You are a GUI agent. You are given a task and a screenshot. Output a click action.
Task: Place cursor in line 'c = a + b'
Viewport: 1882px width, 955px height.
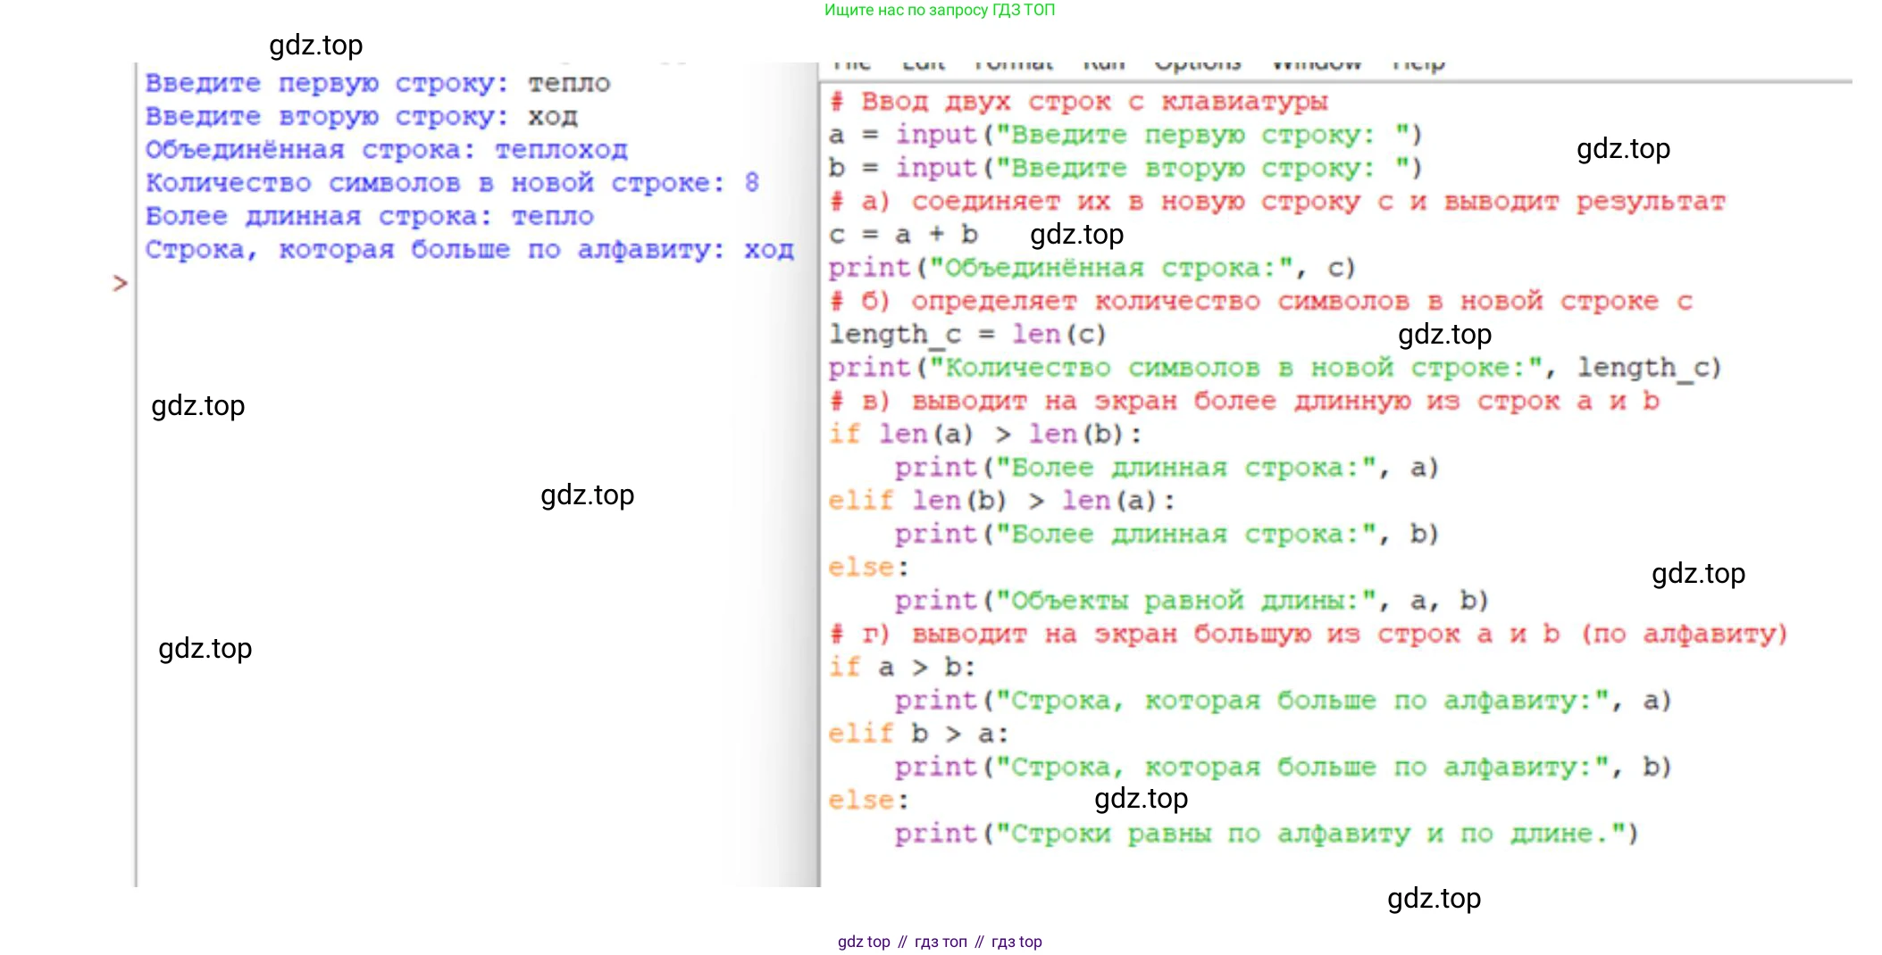pyautogui.click(x=904, y=235)
